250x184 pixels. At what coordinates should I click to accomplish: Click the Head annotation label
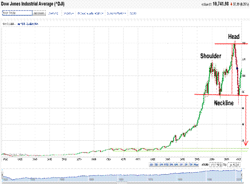coord(234,37)
